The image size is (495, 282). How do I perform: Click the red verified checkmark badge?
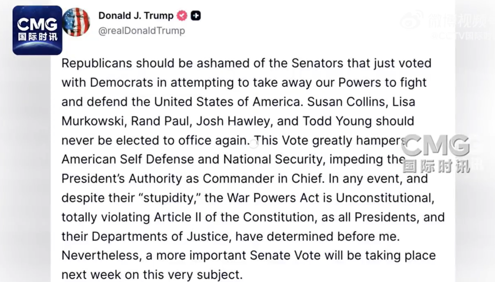[182, 16]
